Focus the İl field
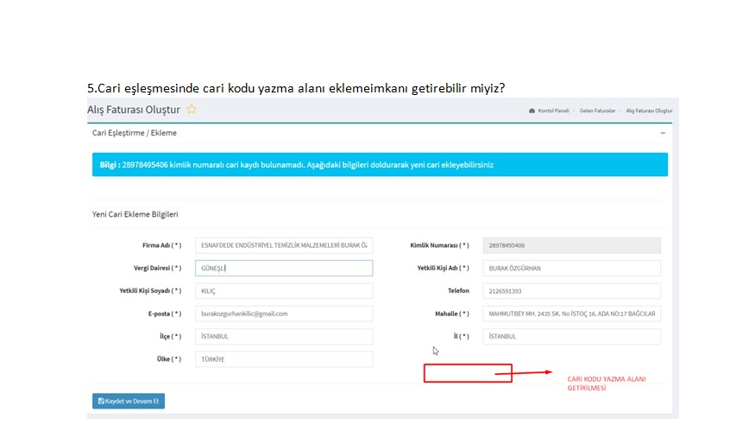The height and width of the screenshot is (425, 749). [x=571, y=336]
